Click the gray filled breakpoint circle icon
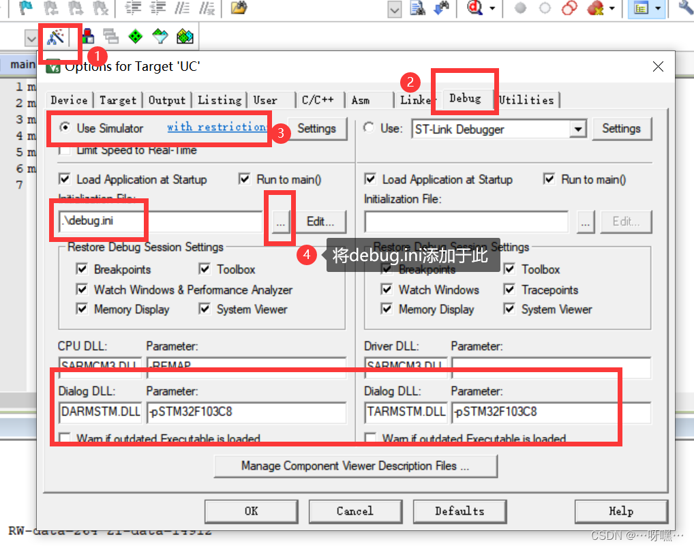 click(x=521, y=8)
